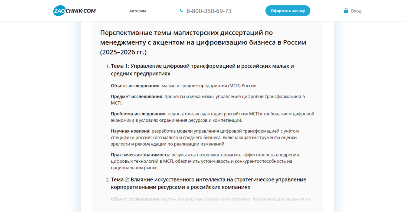Click the first bold Объект исследования label
The image size is (406, 212).
pyautogui.click(x=136, y=86)
